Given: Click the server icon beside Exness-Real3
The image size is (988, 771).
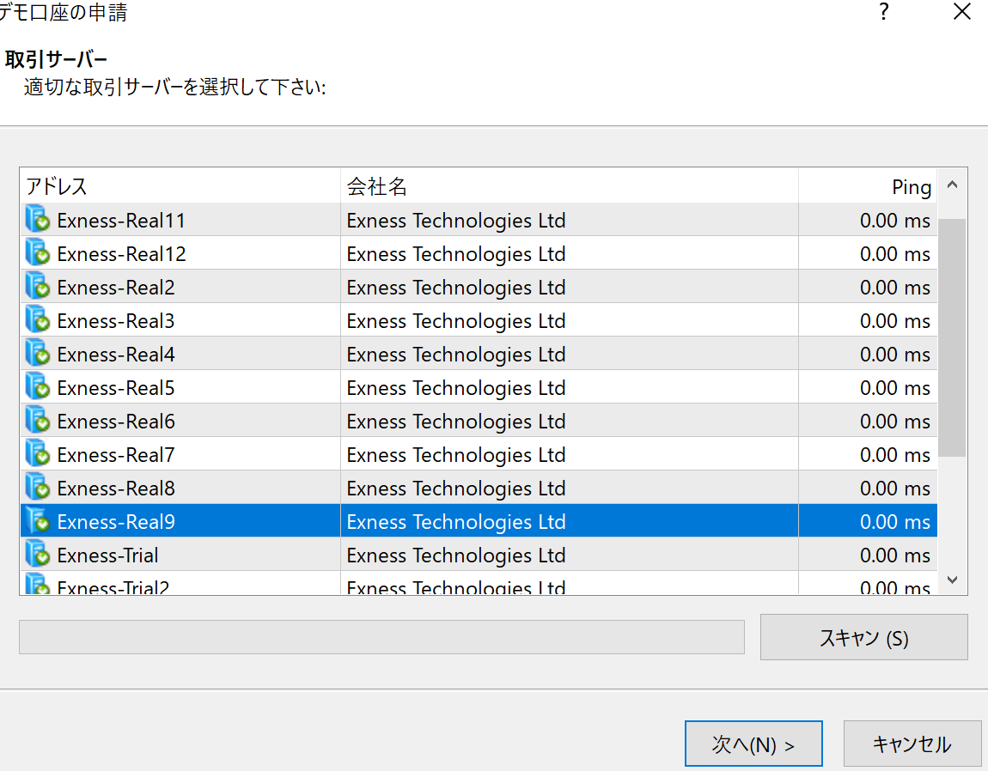Looking at the screenshot, I should click(x=38, y=319).
